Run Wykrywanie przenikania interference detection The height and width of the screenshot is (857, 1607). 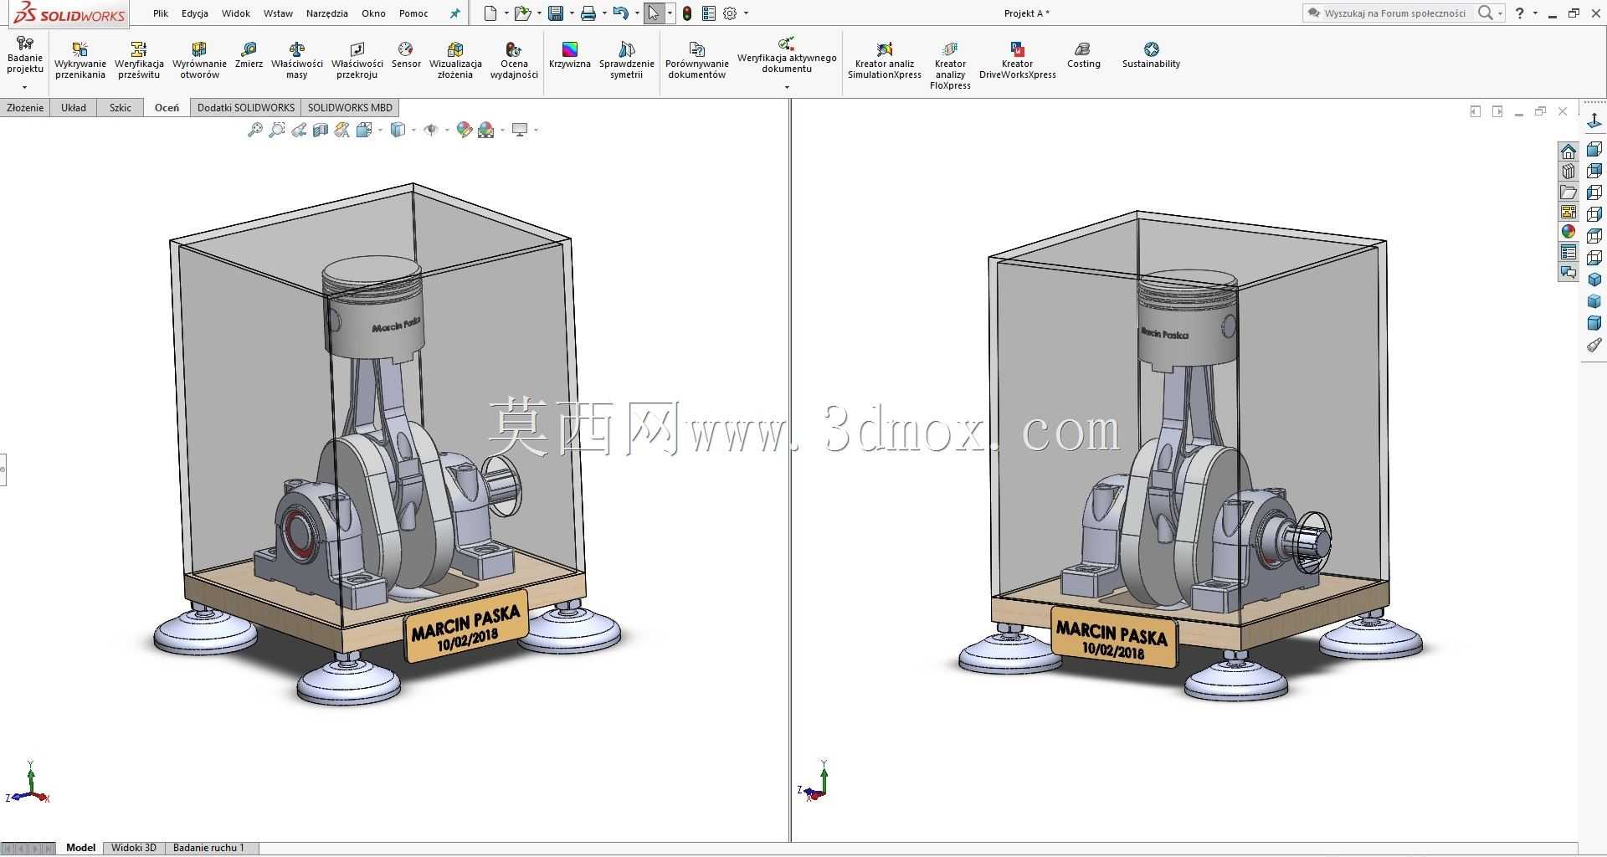pyautogui.click(x=80, y=60)
